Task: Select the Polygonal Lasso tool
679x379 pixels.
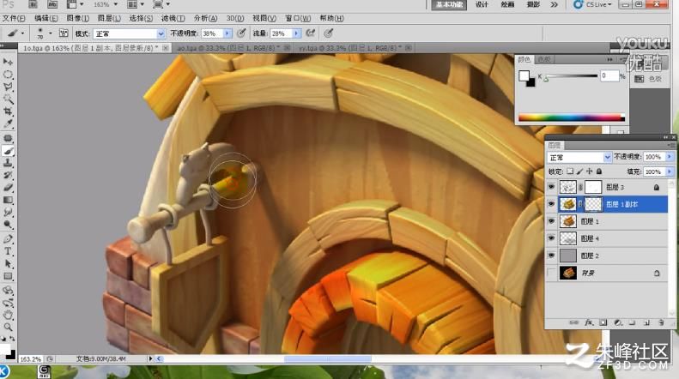Action: coord(8,87)
